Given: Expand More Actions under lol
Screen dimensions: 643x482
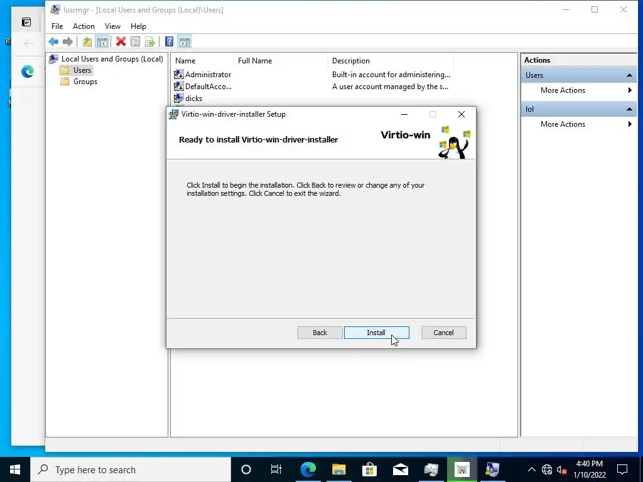Looking at the screenshot, I should point(578,124).
